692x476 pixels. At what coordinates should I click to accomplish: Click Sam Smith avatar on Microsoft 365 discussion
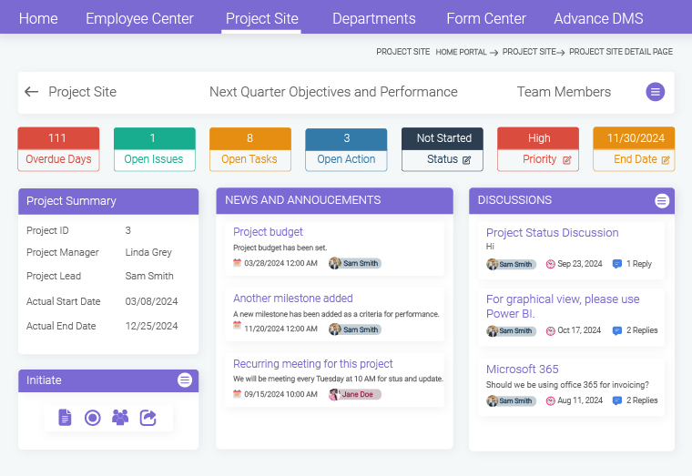pyautogui.click(x=492, y=400)
